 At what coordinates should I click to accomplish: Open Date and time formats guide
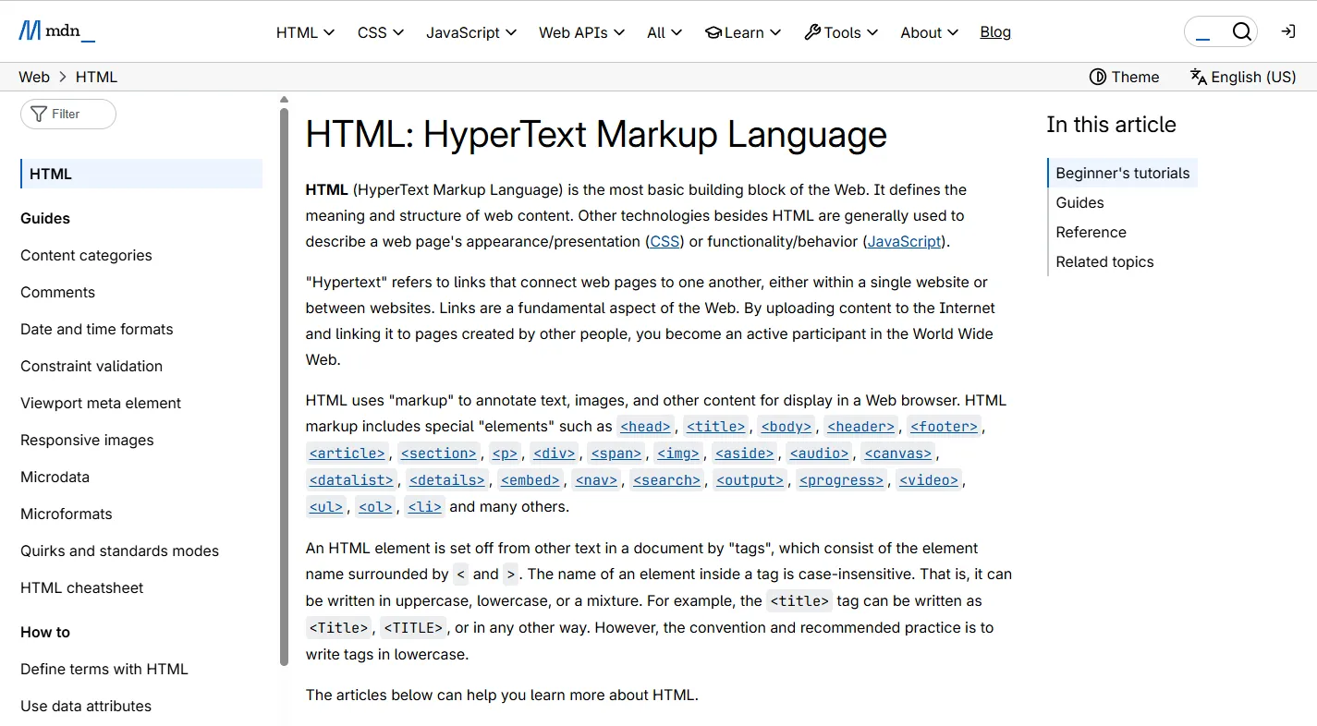pos(97,329)
